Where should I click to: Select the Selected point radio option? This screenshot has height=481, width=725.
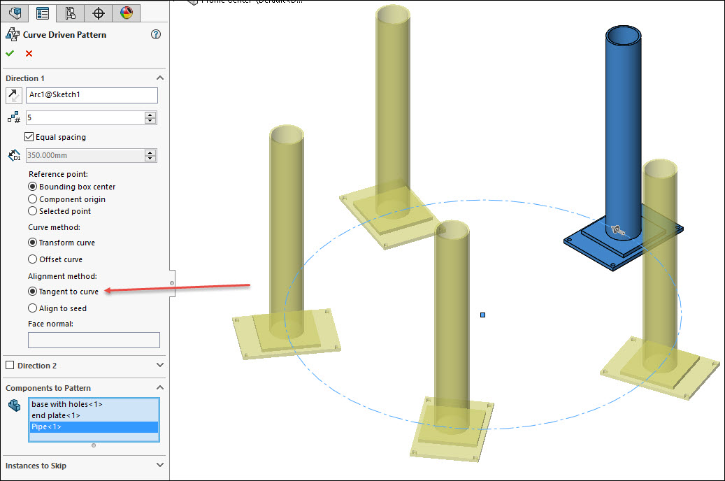click(32, 211)
